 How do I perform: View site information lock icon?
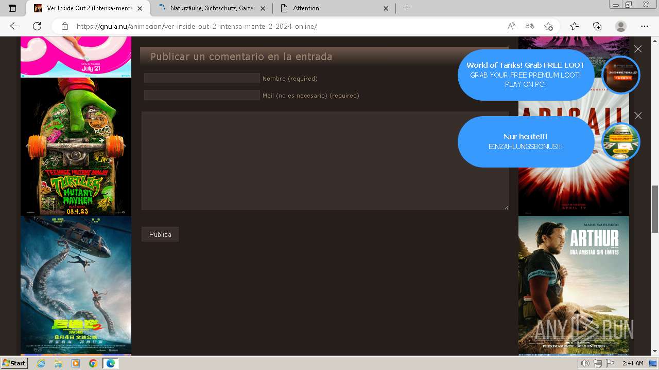[x=65, y=26]
